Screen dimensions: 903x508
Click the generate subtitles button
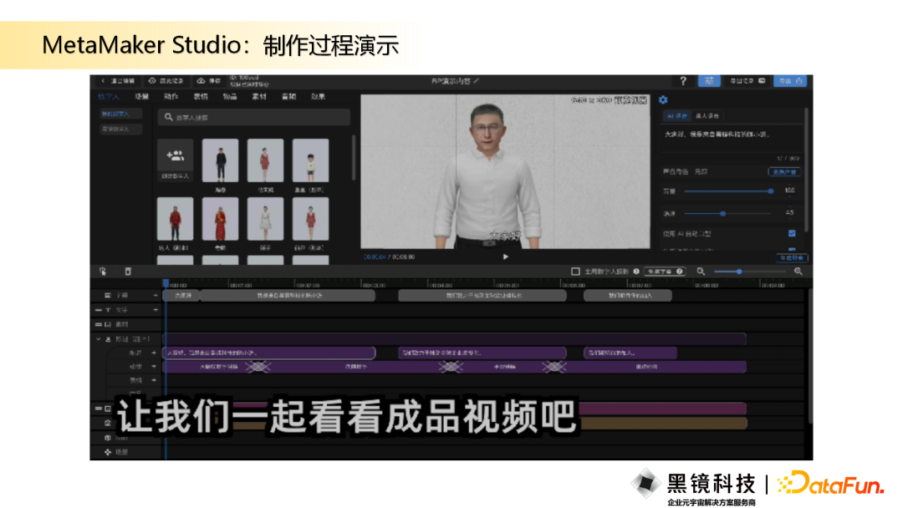tap(666, 272)
